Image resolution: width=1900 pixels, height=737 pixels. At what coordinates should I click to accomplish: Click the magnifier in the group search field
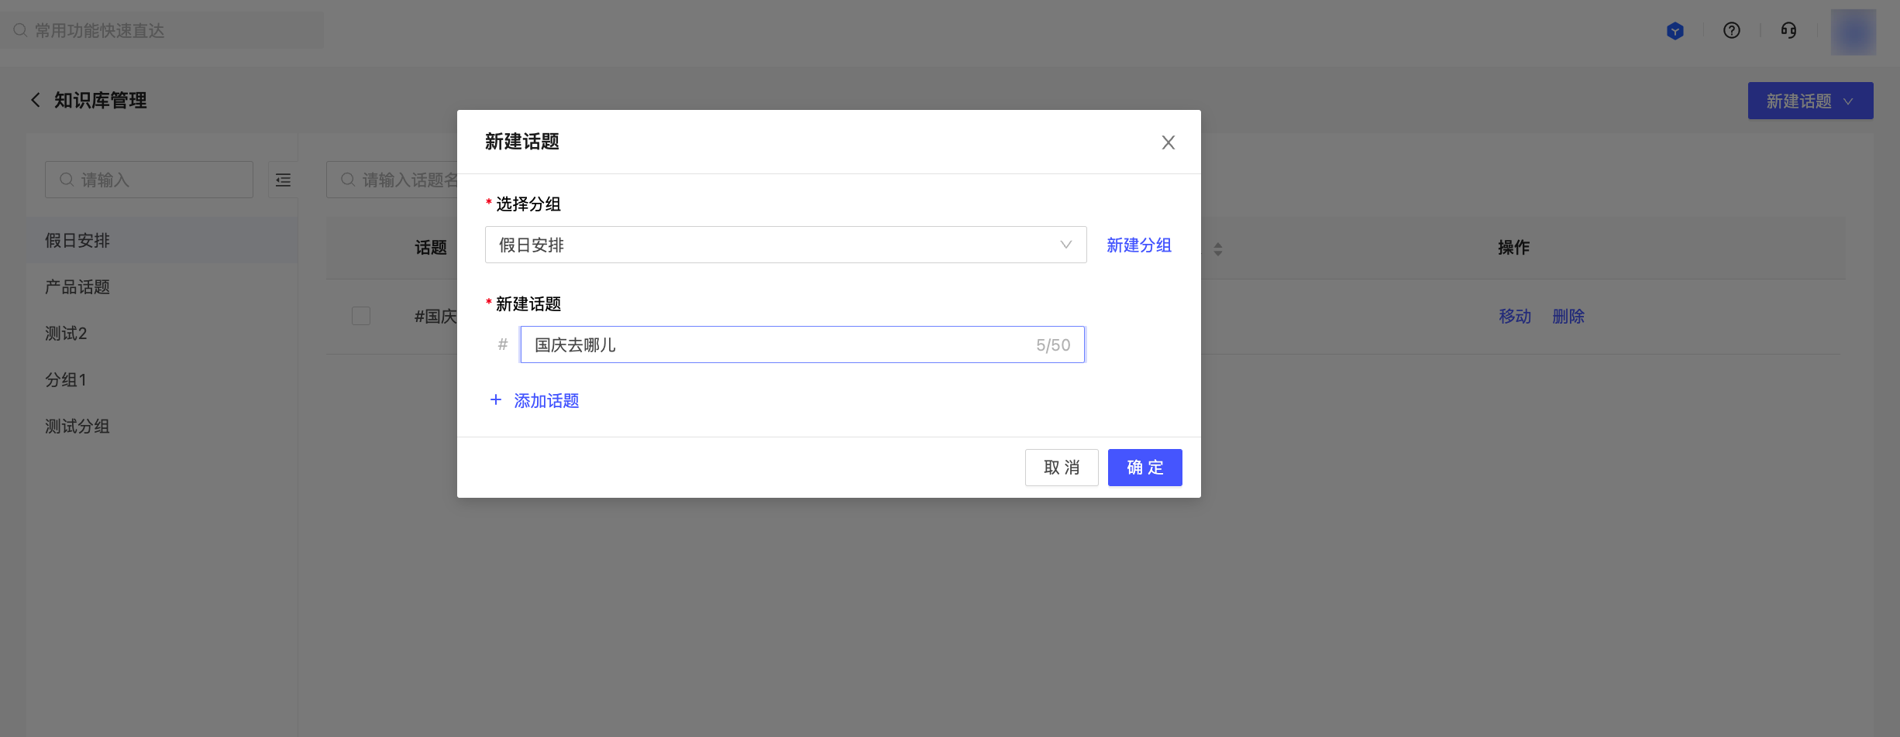[67, 180]
